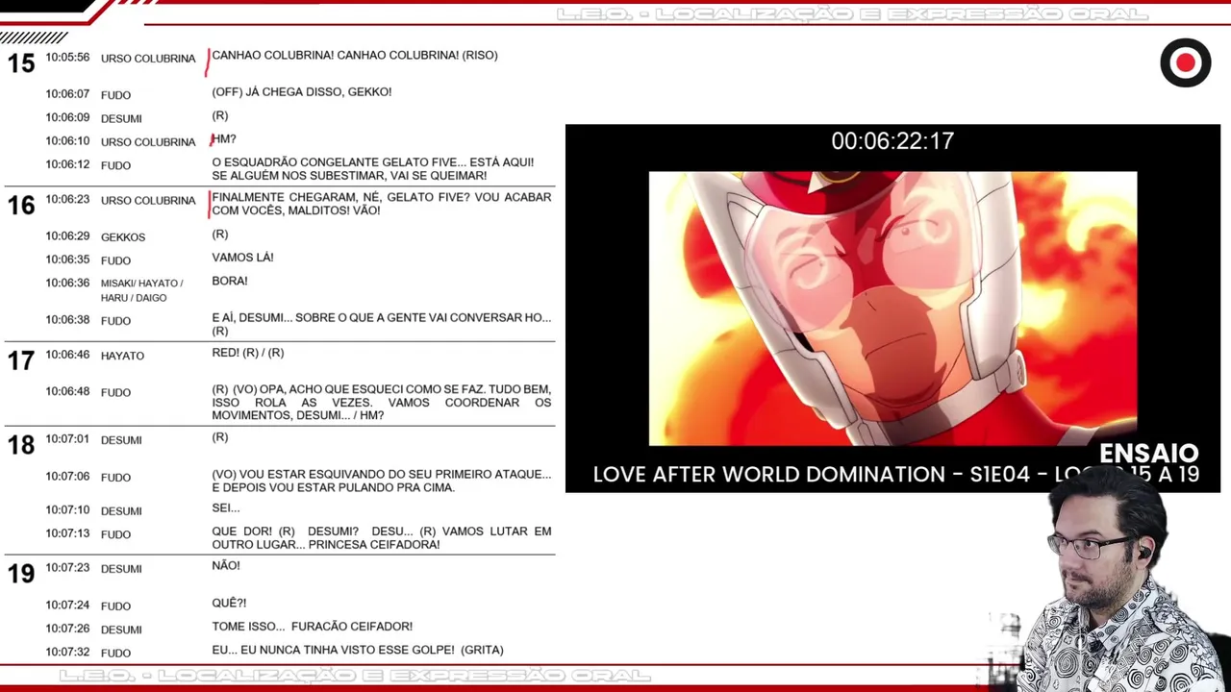The height and width of the screenshot is (692, 1231).
Task: Click the line starting "(R) (VO) OPA"
Action: 382,403
